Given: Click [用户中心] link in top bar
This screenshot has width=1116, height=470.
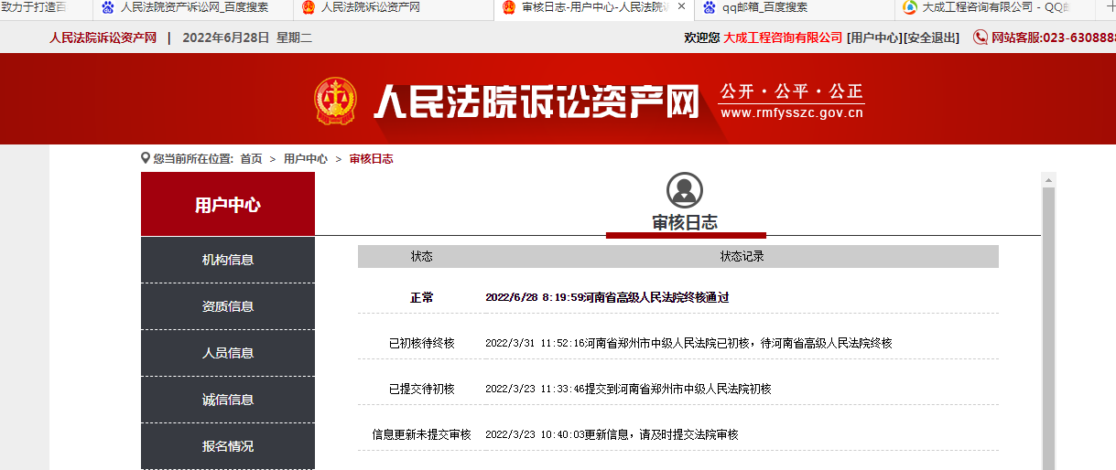Looking at the screenshot, I should [x=874, y=37].
